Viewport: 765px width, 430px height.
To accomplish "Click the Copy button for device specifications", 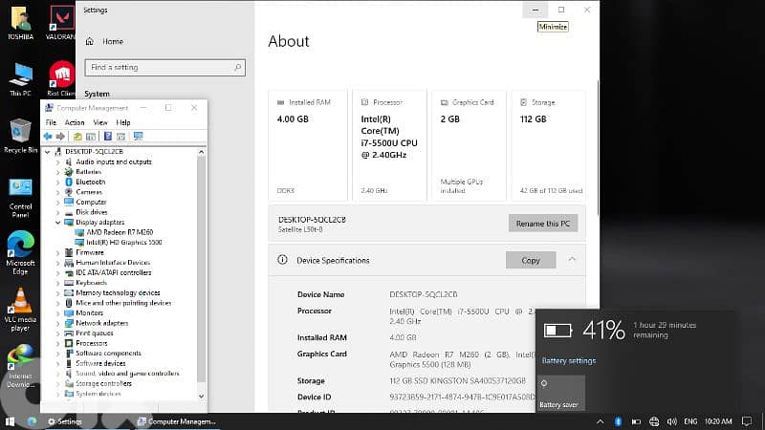I will 530,260.
